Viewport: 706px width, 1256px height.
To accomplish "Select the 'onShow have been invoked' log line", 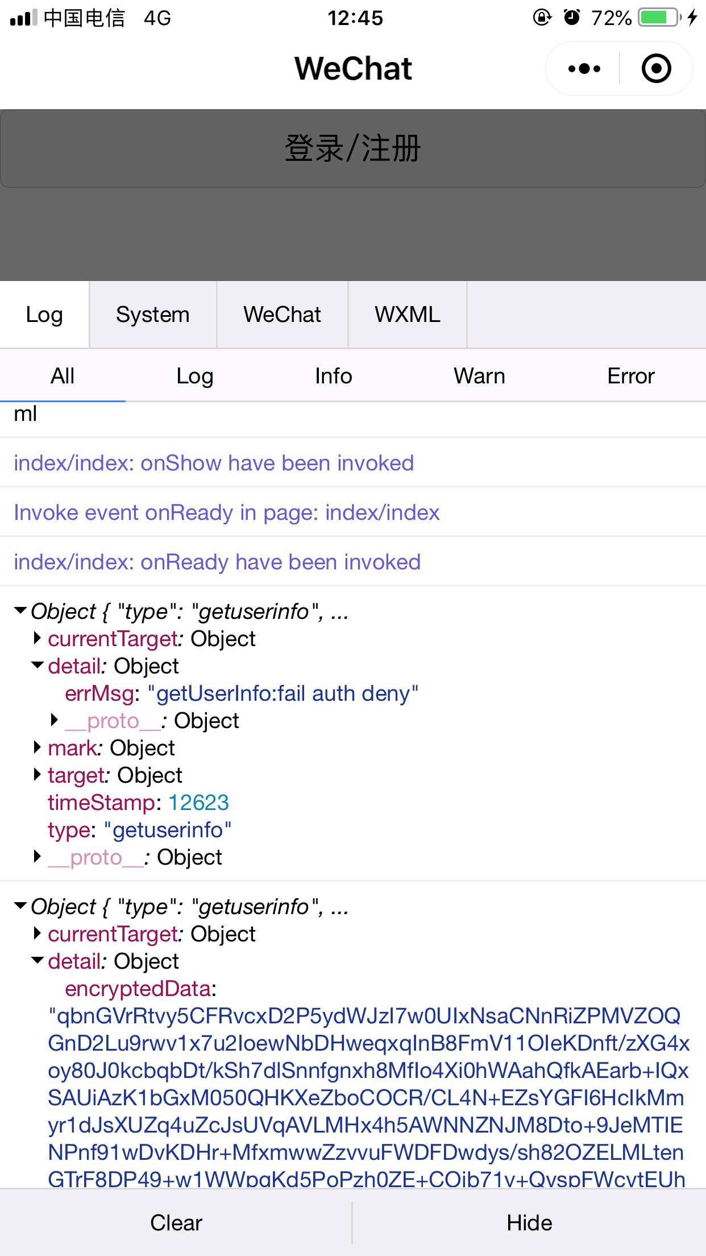I will [x=353, y=463].
